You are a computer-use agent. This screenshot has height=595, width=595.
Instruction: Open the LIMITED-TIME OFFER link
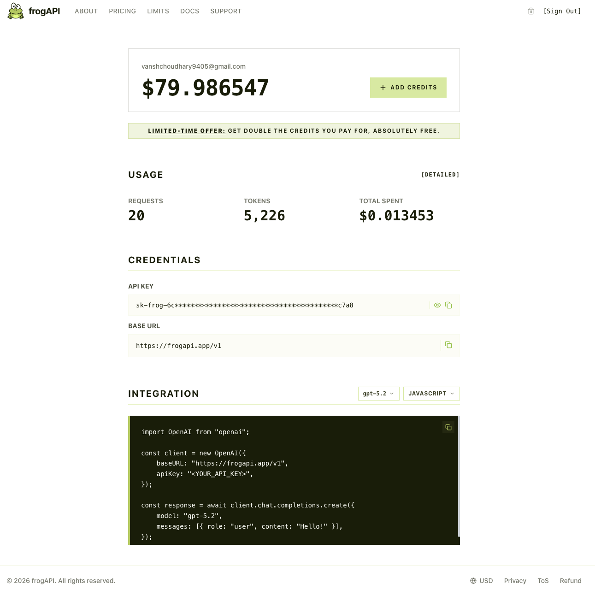click(x=186, y=131)
